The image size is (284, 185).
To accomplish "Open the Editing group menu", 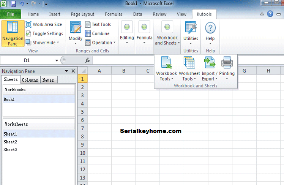I will click(x=127, y=33).
